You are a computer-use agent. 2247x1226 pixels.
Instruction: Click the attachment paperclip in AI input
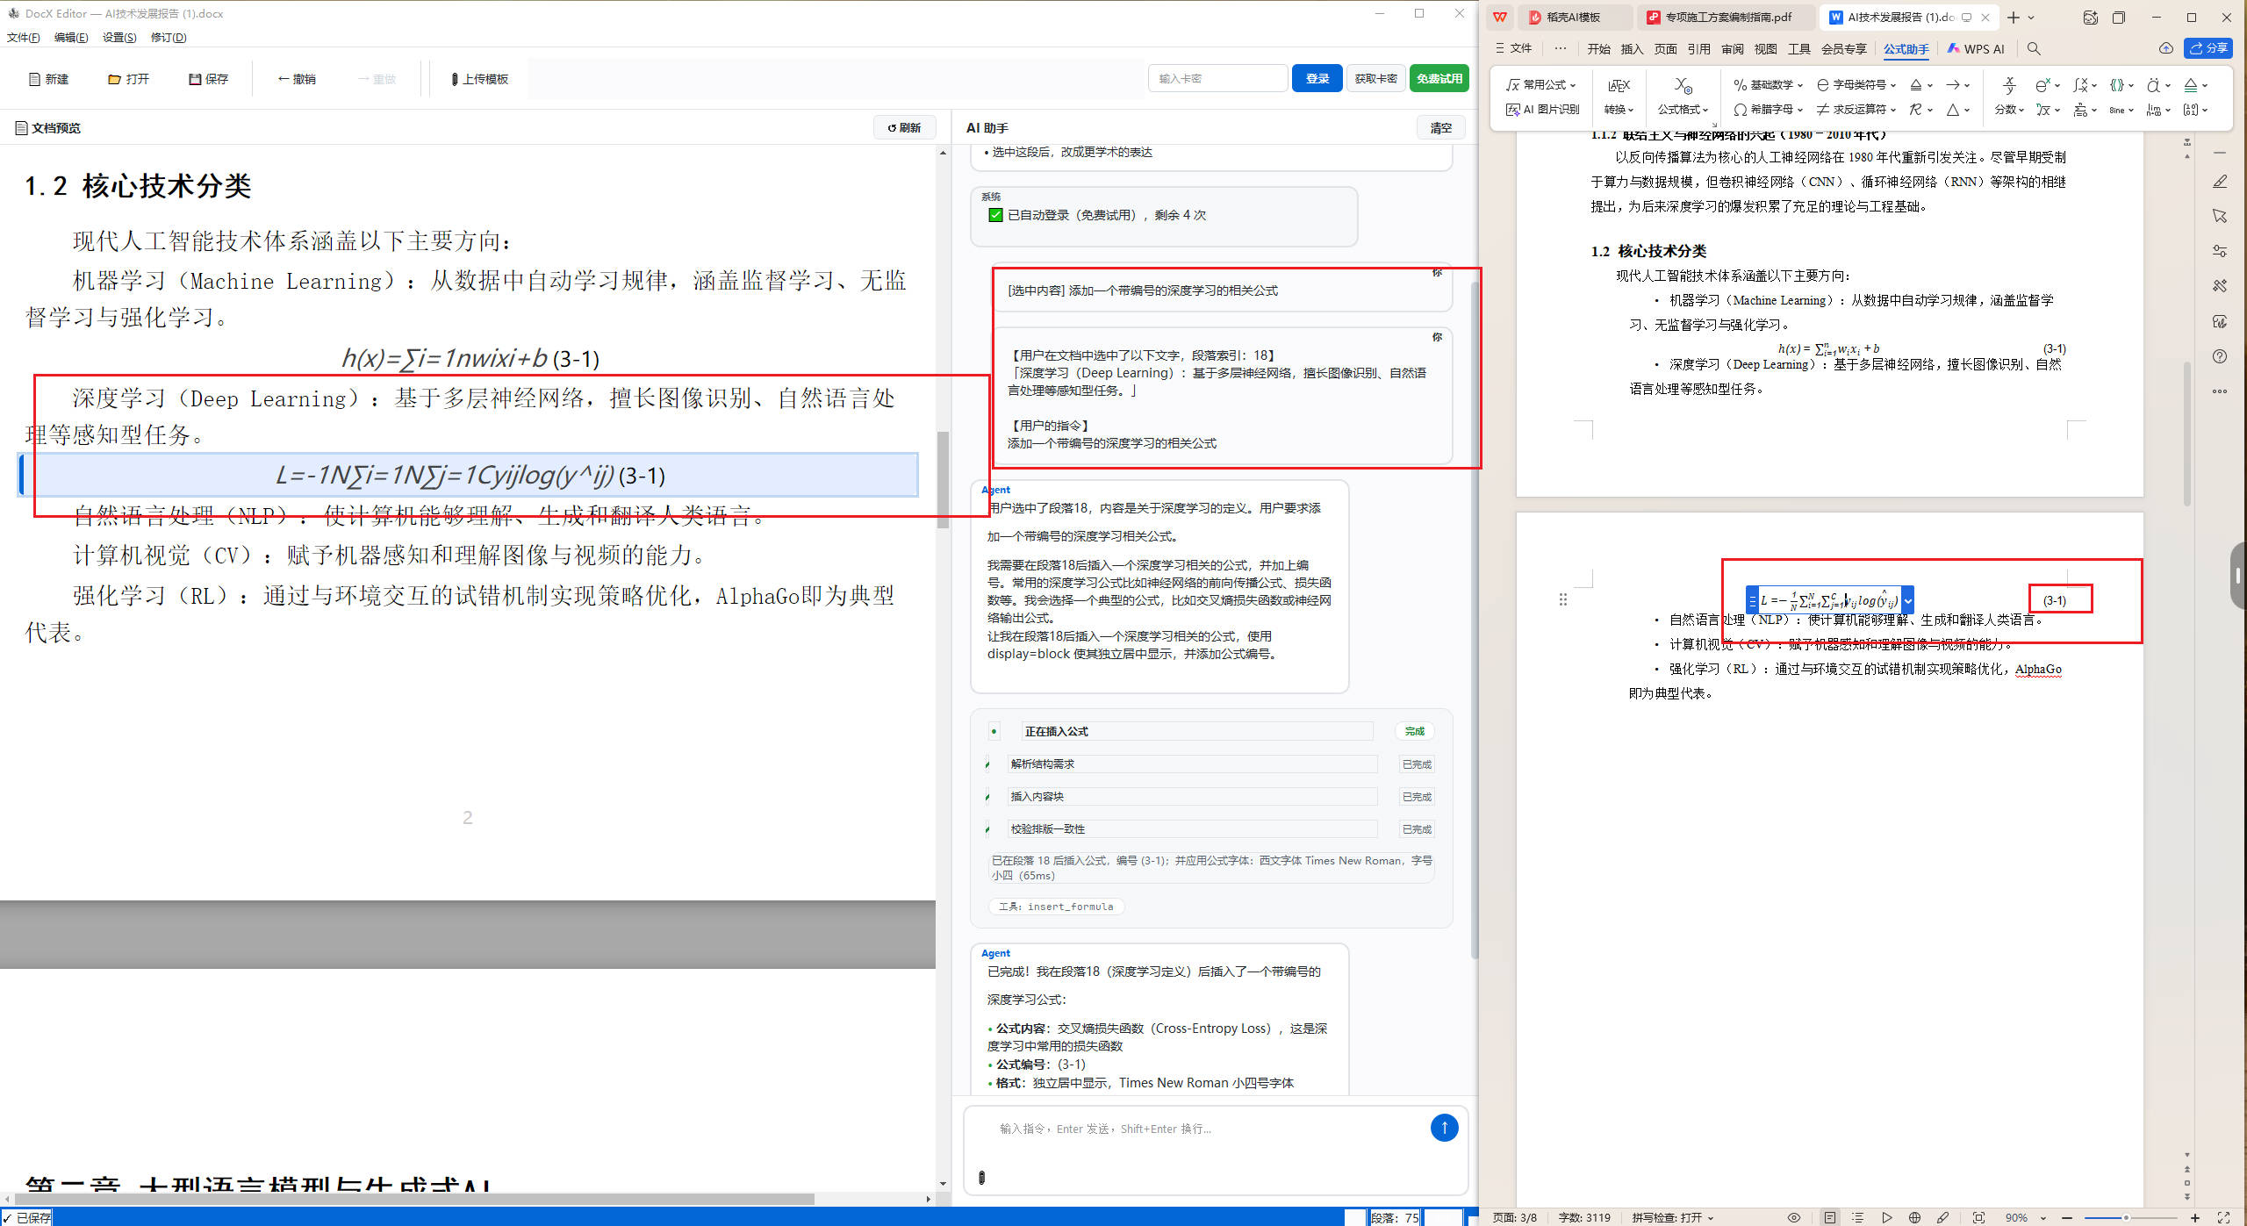981,1177
